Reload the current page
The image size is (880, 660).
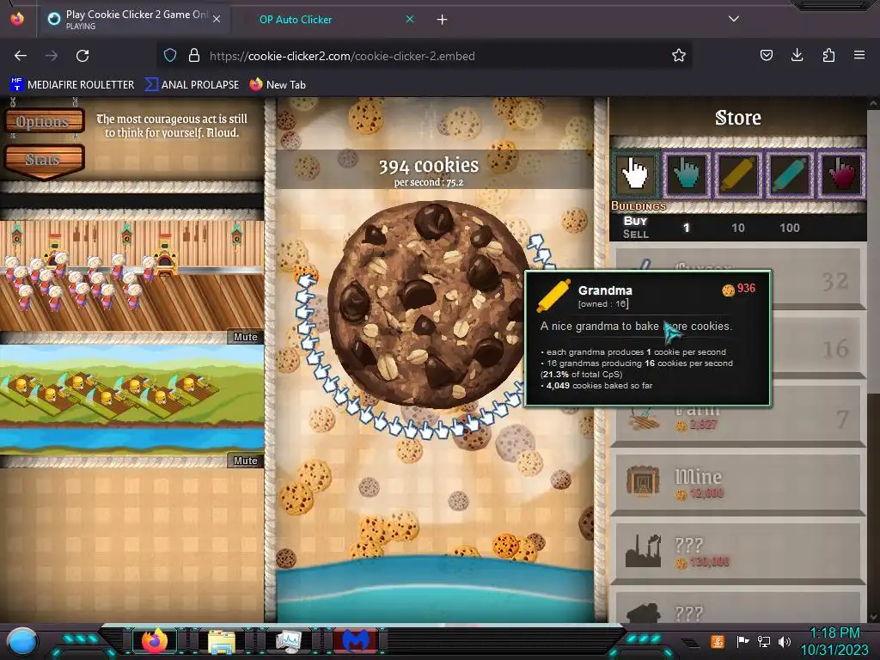(82, 56)
